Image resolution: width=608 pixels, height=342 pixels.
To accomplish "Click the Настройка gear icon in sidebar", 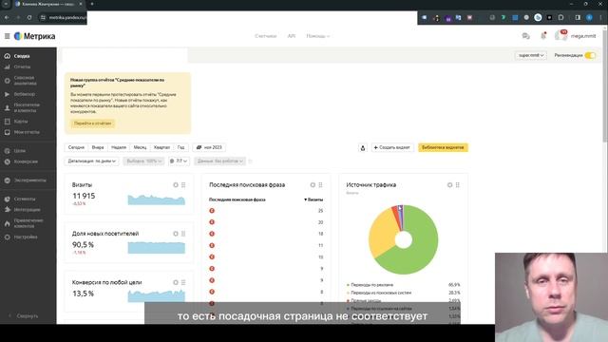I will pos(7,237).
